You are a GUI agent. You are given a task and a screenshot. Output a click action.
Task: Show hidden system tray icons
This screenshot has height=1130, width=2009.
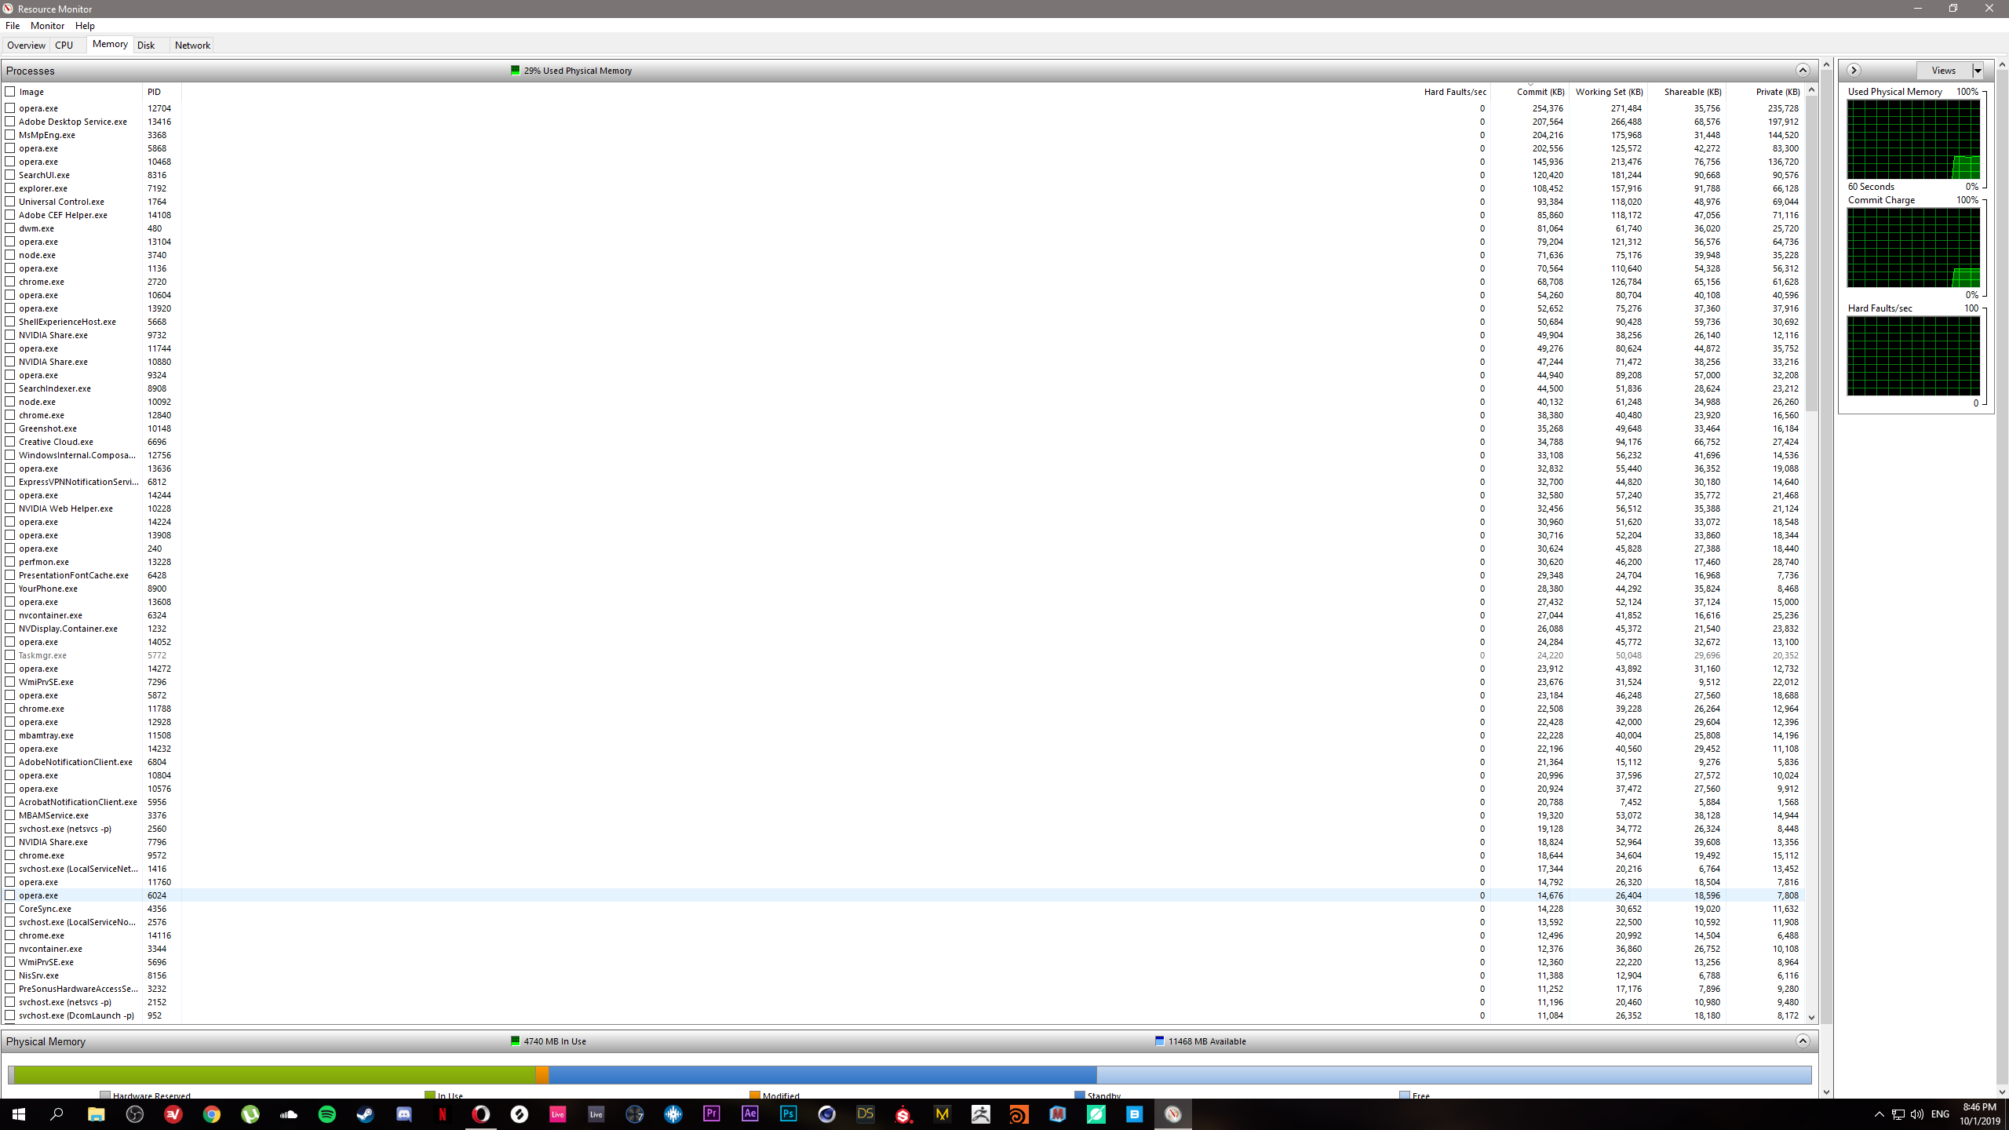click(1879, 1114)
